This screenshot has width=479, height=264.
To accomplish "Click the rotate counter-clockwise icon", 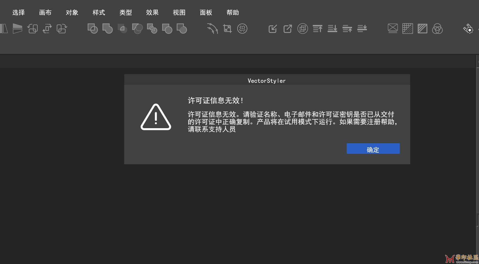I will (x=32, y=29).
